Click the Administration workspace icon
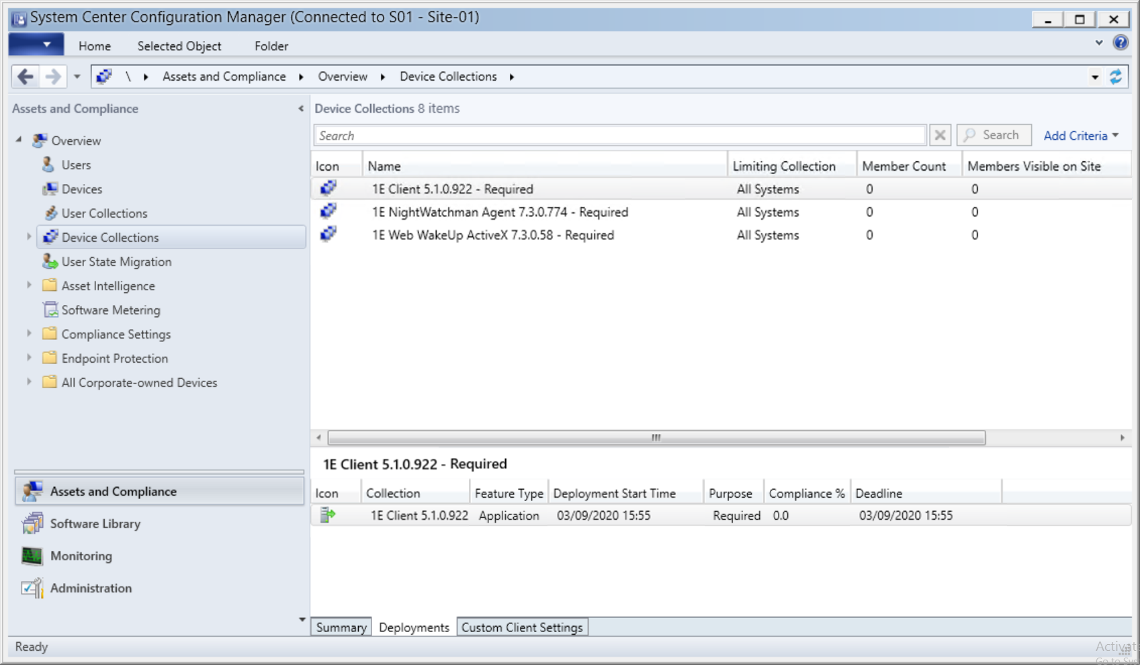The width and height of the screenshot is (1140, 665). click(32, 588)
